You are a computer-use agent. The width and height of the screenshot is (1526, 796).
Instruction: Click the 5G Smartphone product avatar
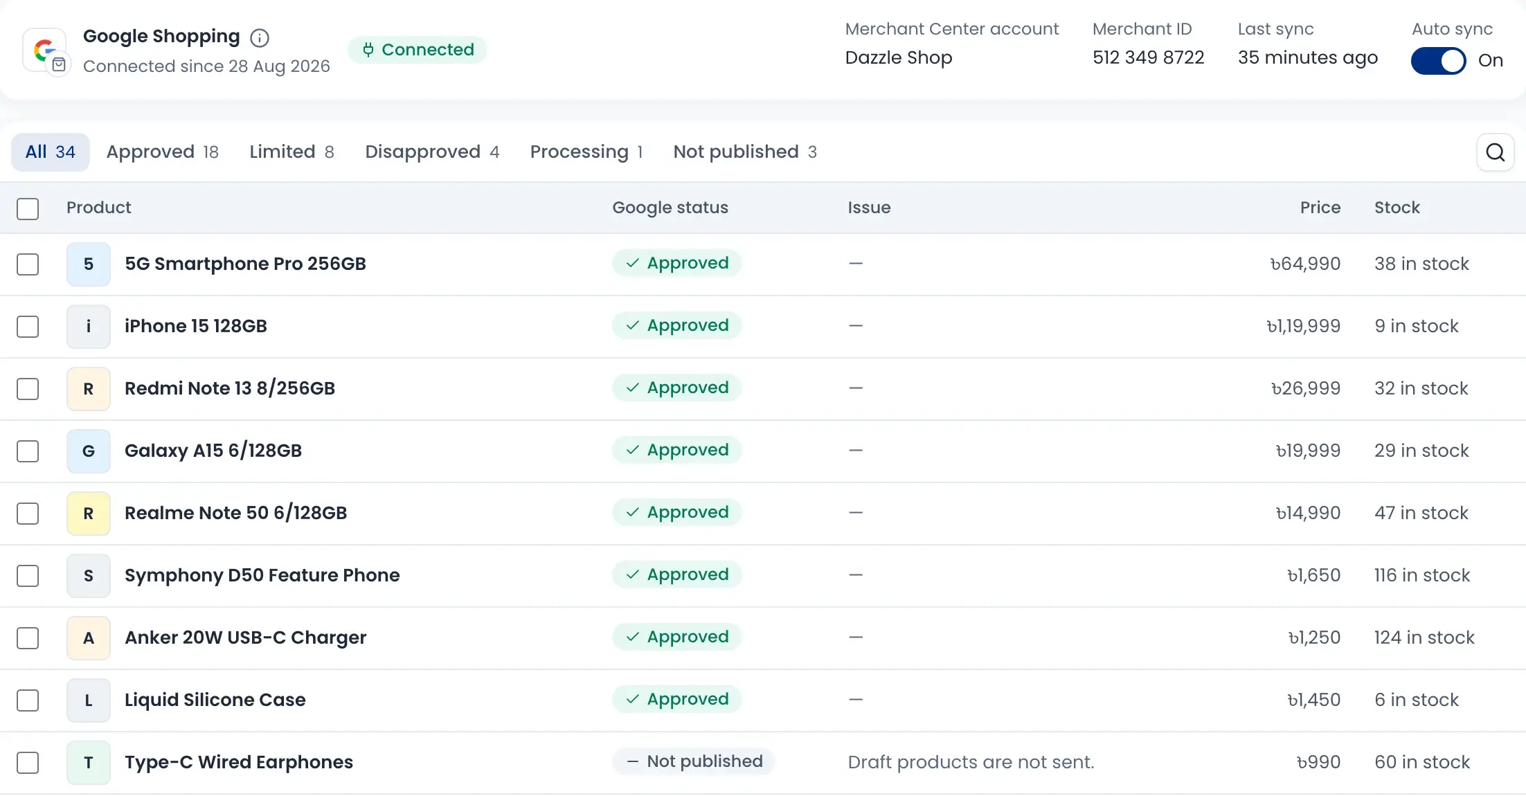click(89, 264)
